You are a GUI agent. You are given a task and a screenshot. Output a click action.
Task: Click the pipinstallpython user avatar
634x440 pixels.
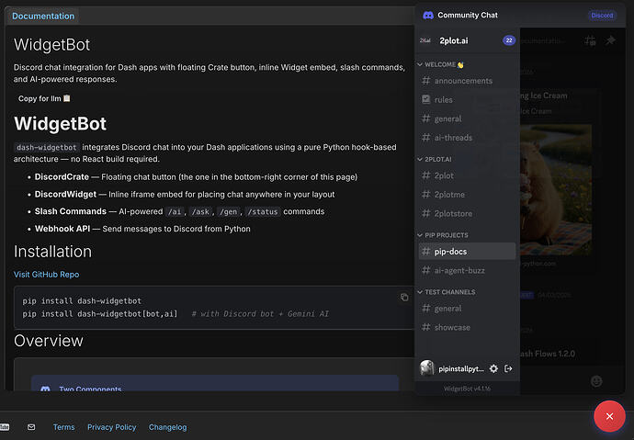427,368
